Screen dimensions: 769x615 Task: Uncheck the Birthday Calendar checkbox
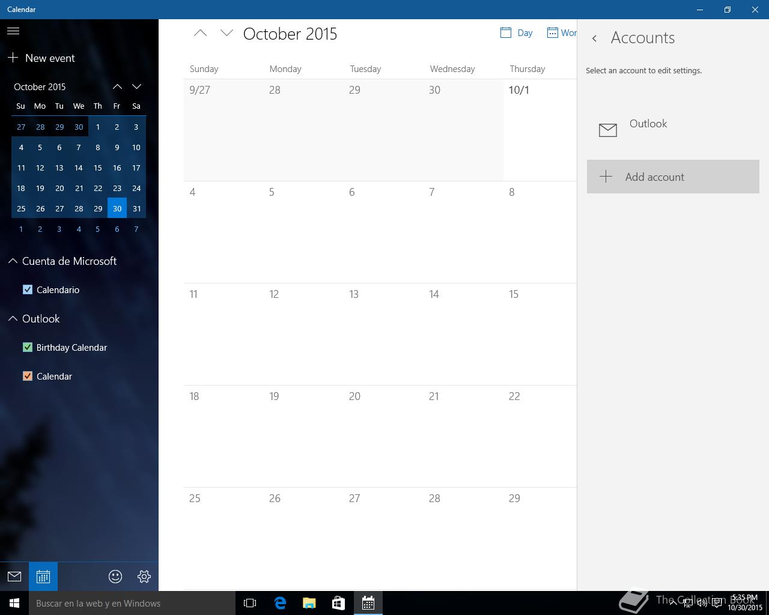click(28, 347)
